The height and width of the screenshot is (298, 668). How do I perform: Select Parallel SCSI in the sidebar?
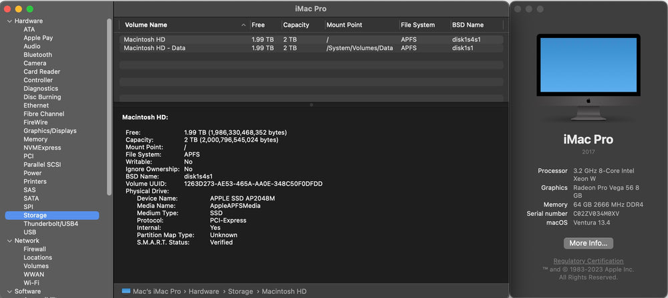pos(43,164)
